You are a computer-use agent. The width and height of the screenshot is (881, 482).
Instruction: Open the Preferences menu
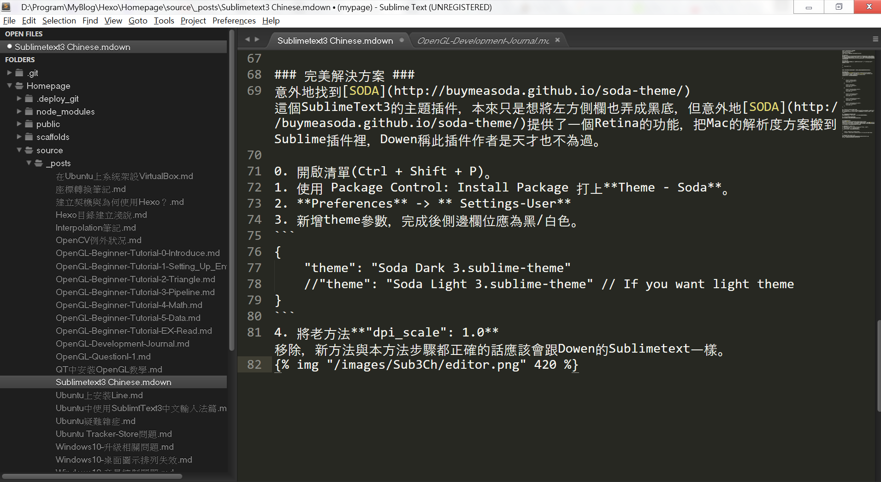(234, 21)
